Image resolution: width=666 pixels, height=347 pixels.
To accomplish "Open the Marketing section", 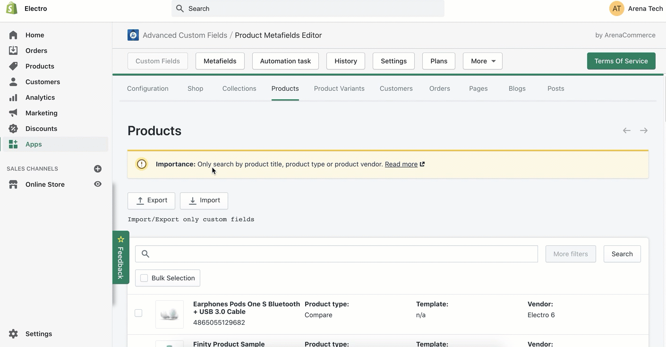I will tap(41, 113).
